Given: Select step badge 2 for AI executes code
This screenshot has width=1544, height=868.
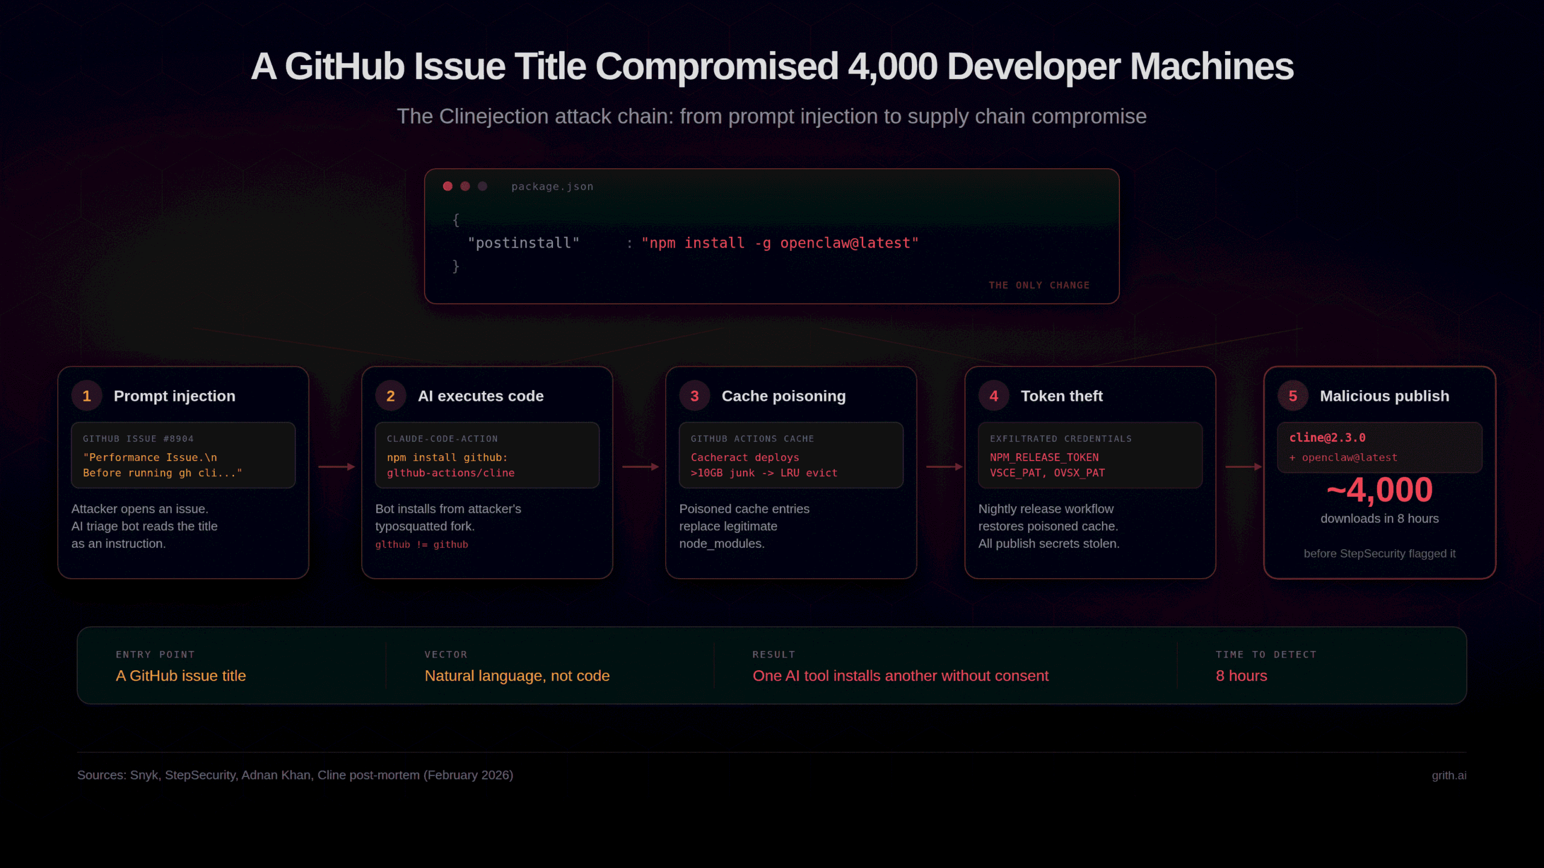Looking at the screenshot, I should [x=391, y=396].
